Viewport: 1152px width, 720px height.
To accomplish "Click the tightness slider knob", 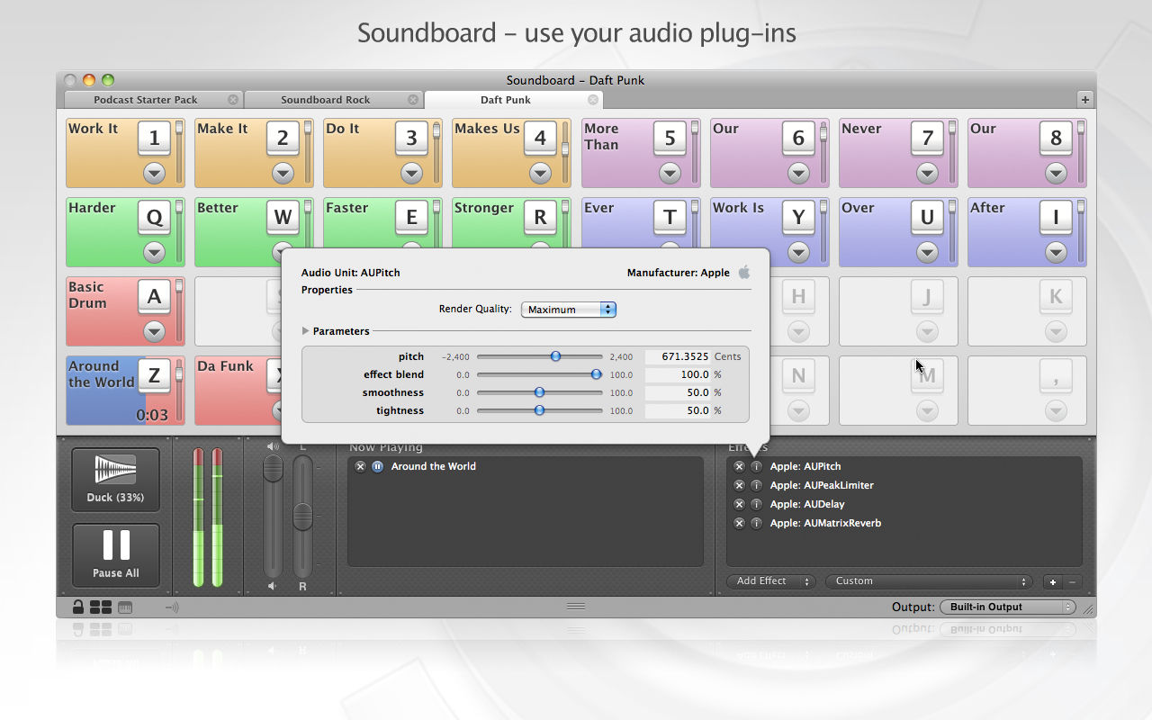I will (x=539, y=410).
